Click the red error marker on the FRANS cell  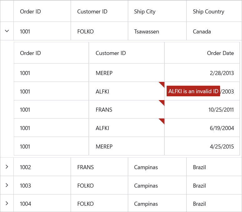[x=162, y=102]
